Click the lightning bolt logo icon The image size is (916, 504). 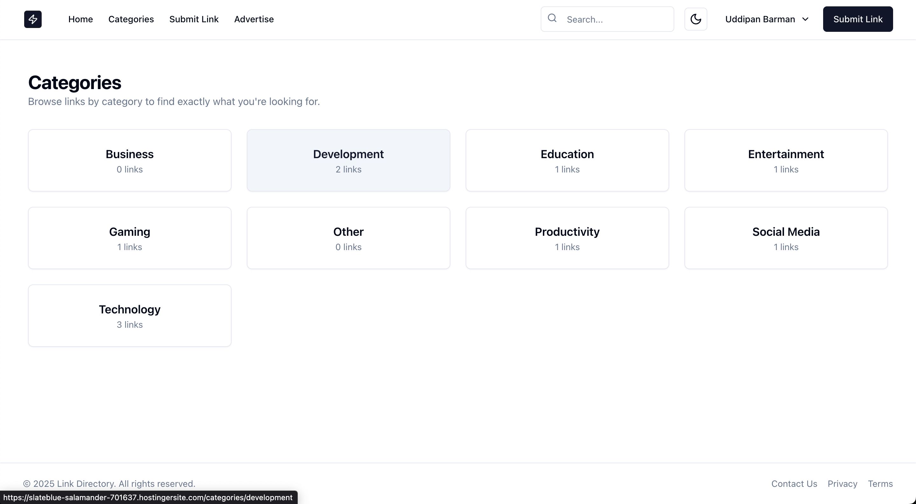tap(33, 19)
